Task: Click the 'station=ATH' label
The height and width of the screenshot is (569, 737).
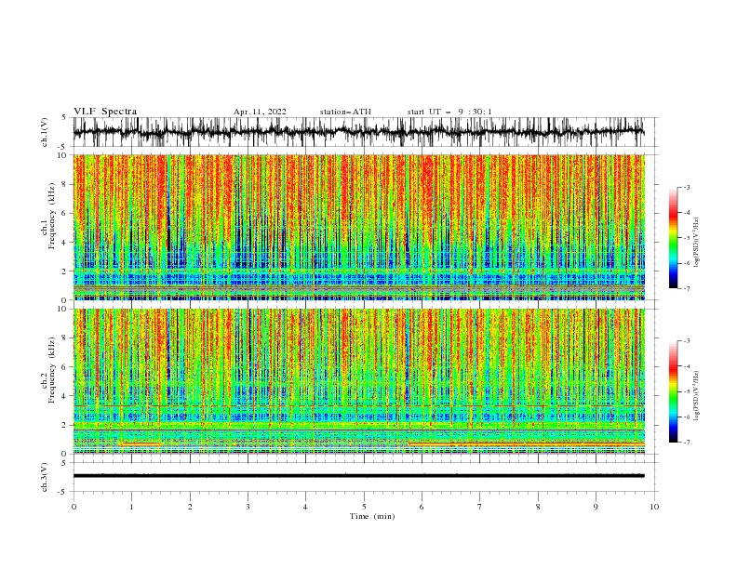Action: [345, 112]
